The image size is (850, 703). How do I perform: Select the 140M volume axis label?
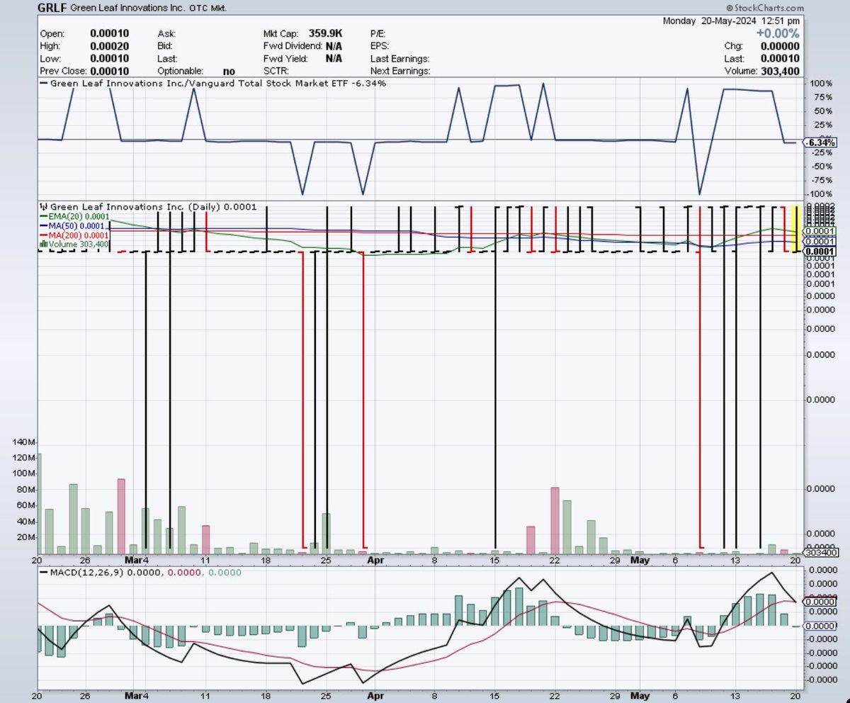[x=23, y=442]
